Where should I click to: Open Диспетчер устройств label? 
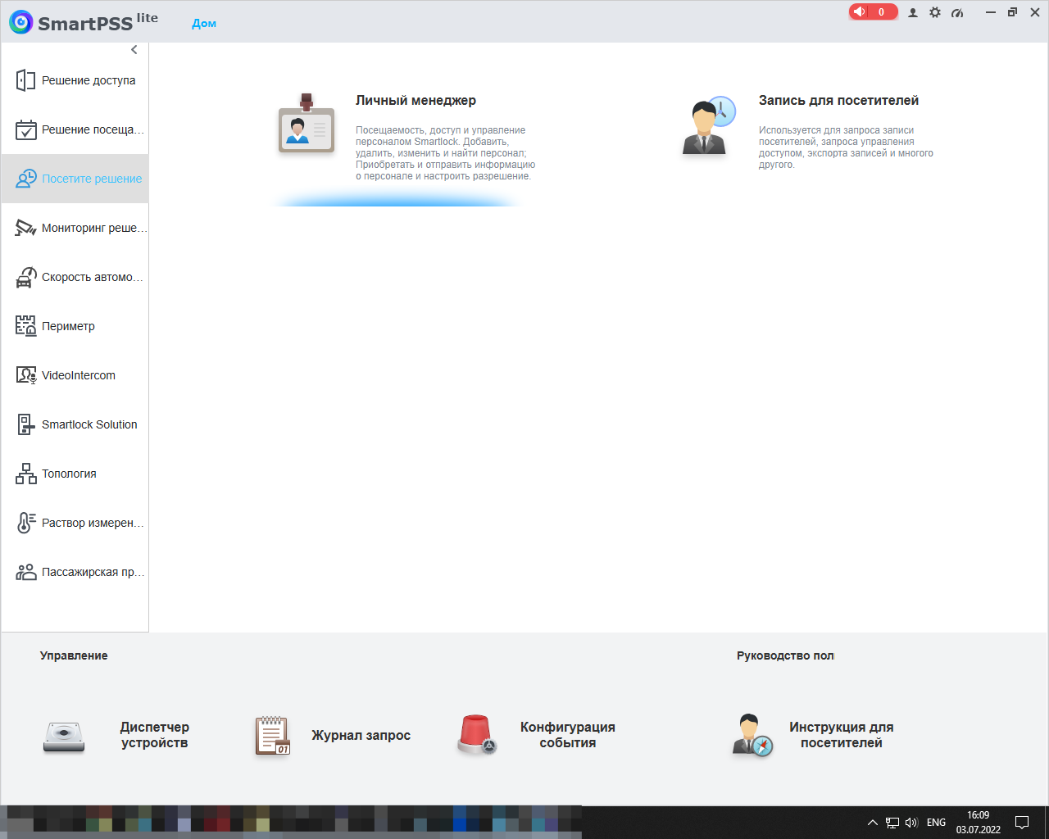click(x=155, y=735)
